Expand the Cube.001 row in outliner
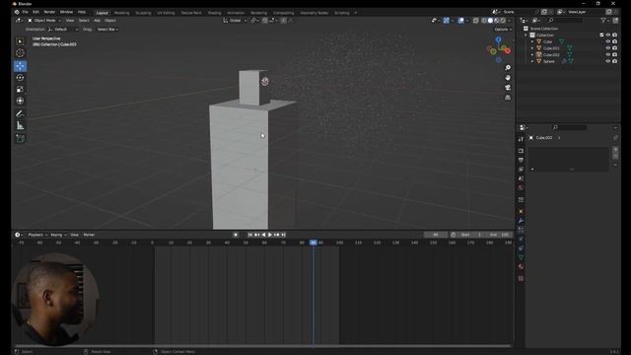 [x=532, y=48]
